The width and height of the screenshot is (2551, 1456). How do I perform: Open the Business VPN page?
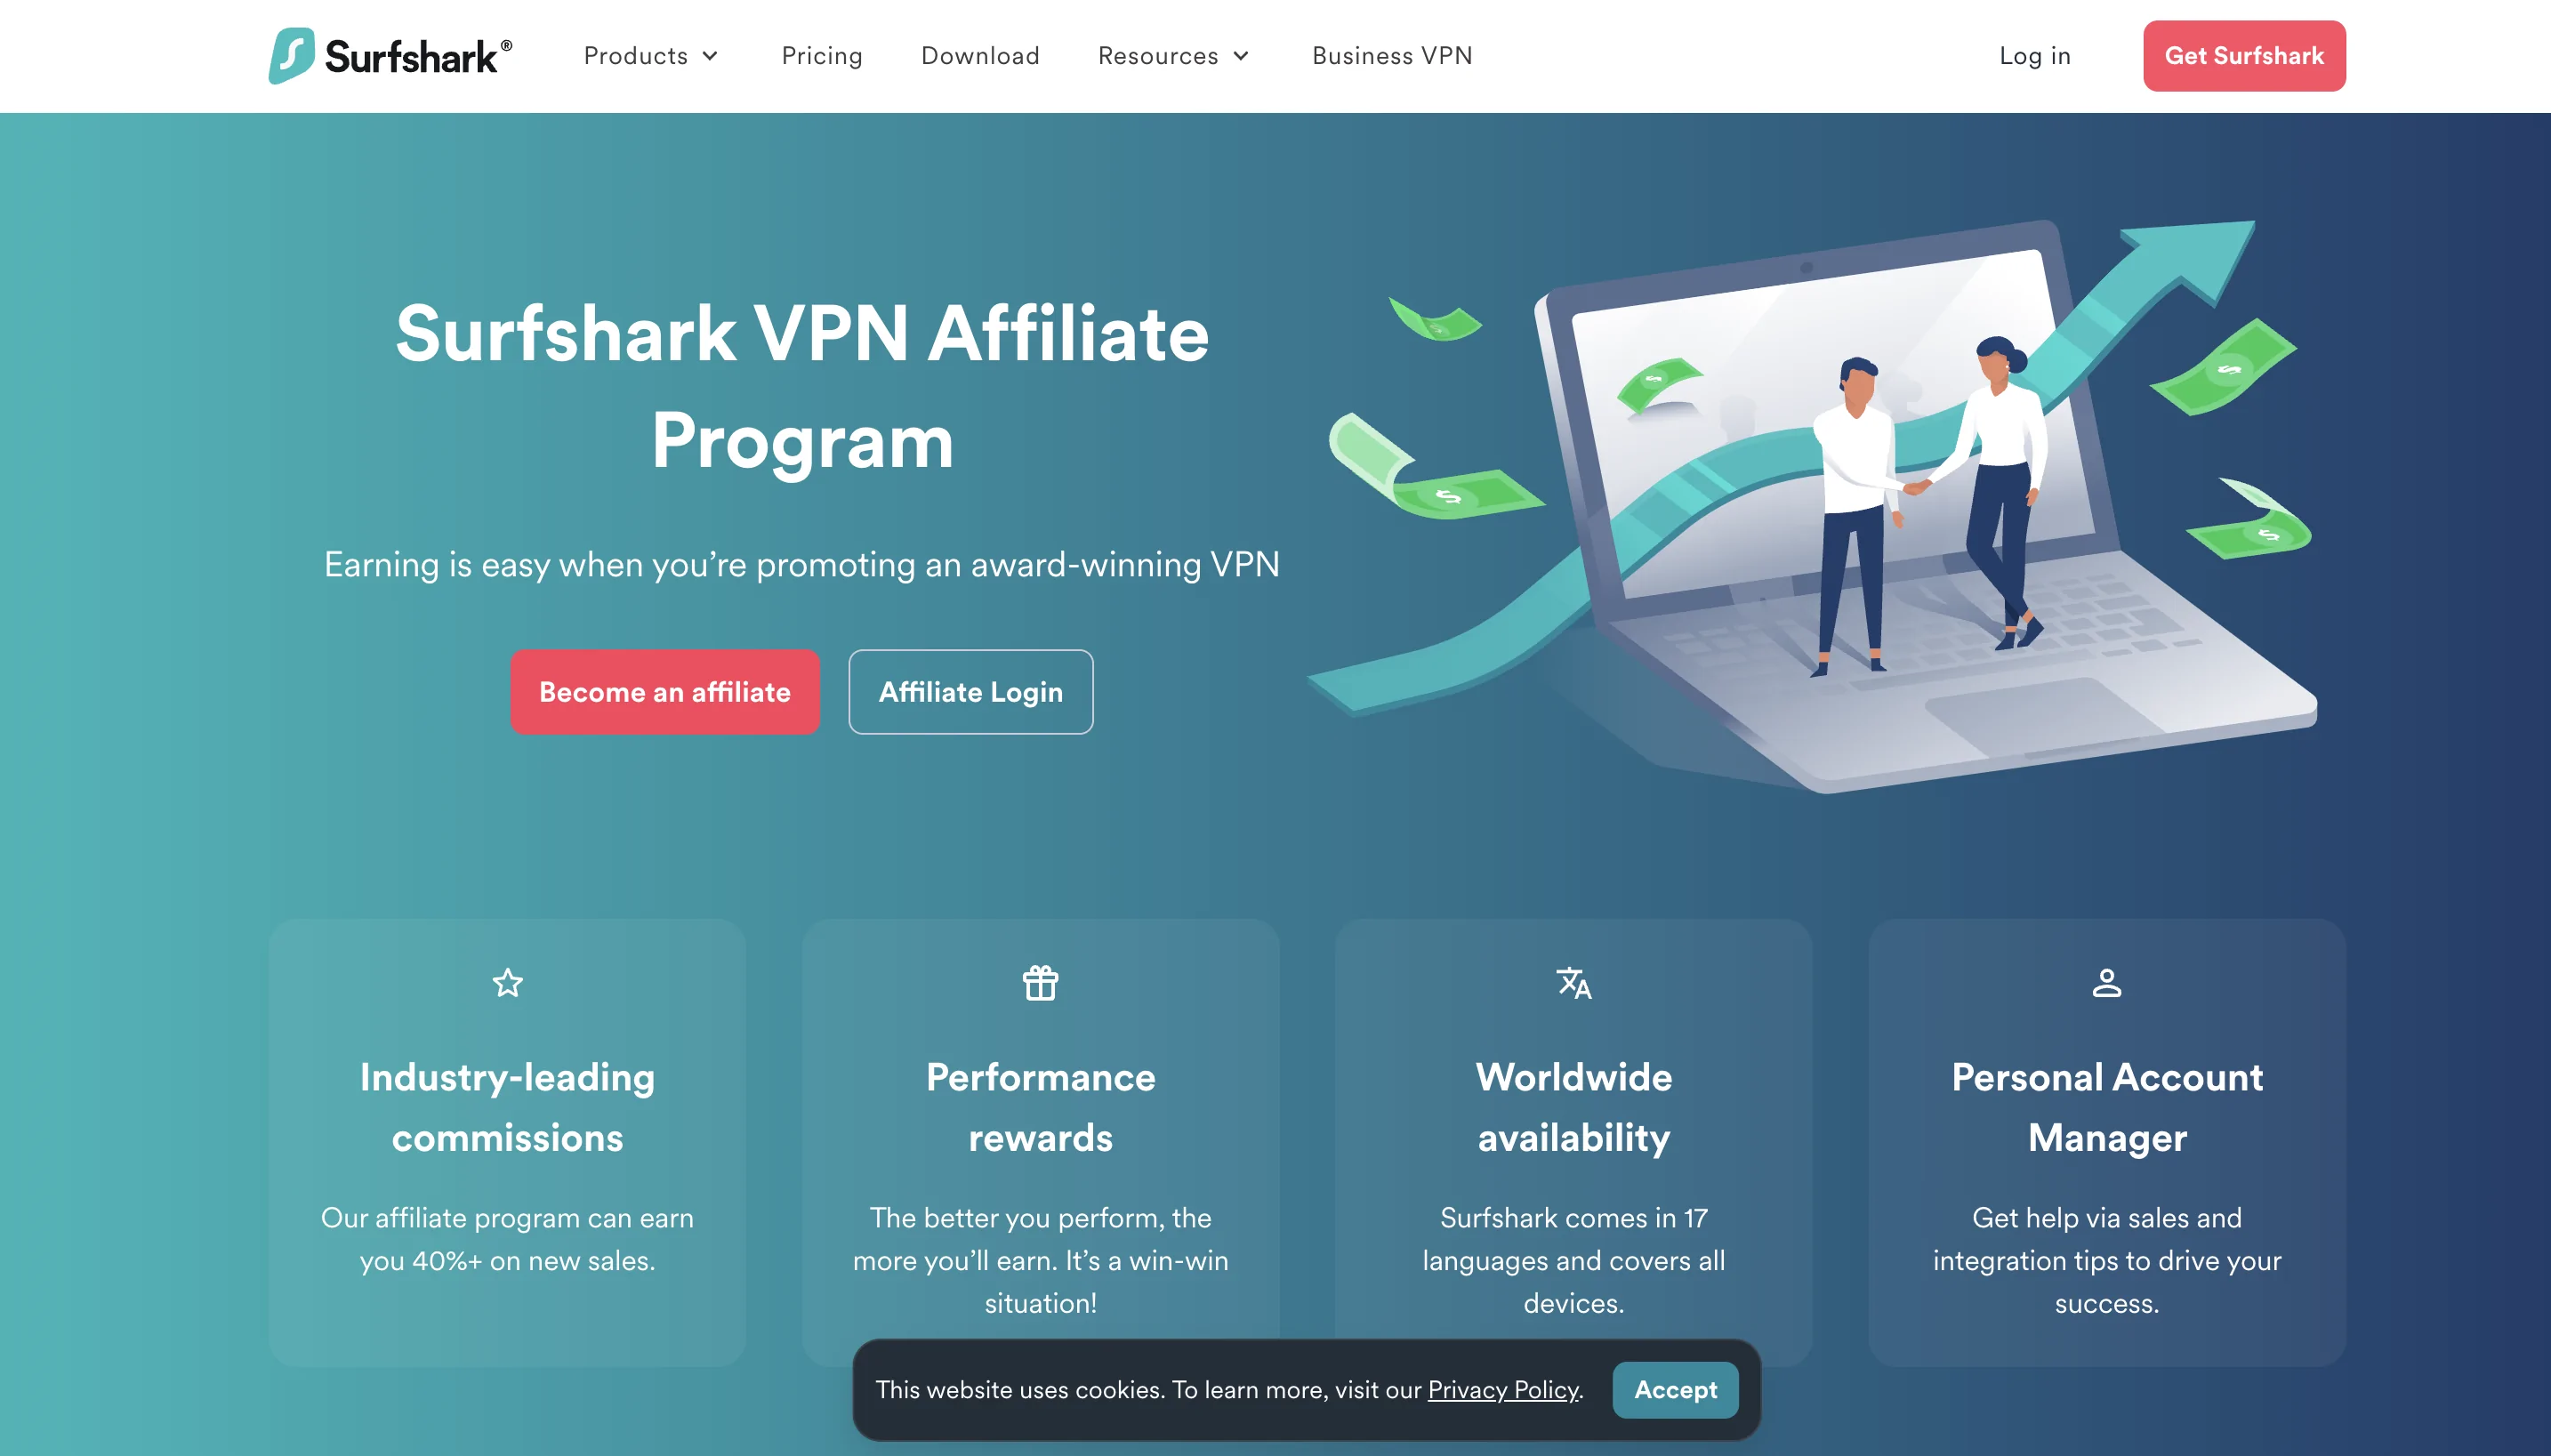(1392, 56)
